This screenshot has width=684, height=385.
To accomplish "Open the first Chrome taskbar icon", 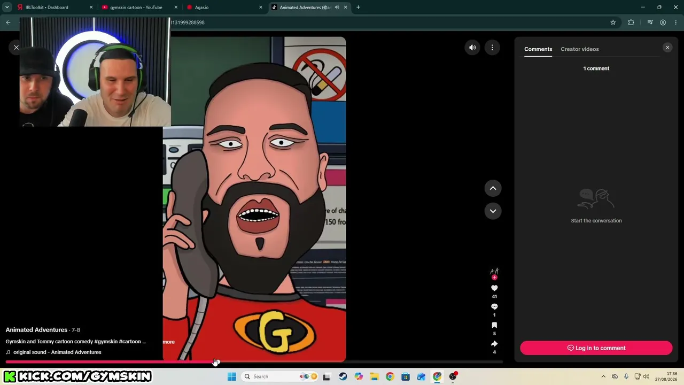I will coord(390,376).
